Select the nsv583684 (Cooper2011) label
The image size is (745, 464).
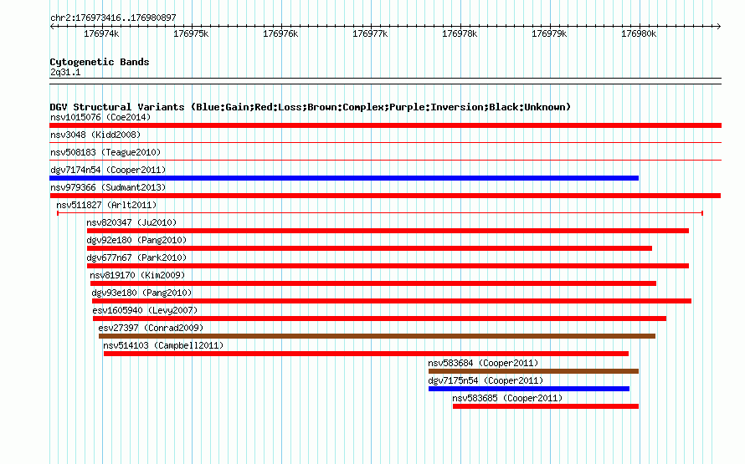483,363
